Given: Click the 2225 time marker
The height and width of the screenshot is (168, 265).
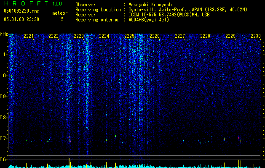Looking at the screenshot, I should click(129, 36).
